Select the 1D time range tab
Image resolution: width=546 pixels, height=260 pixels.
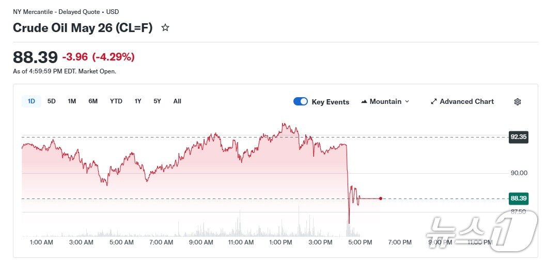32,101
